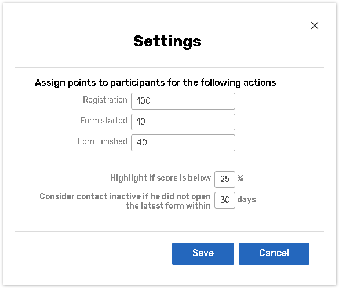Image resolution: width=339 pixels, height=288 pixels.
Task: Click the Registration label
Action: (105, 100)
